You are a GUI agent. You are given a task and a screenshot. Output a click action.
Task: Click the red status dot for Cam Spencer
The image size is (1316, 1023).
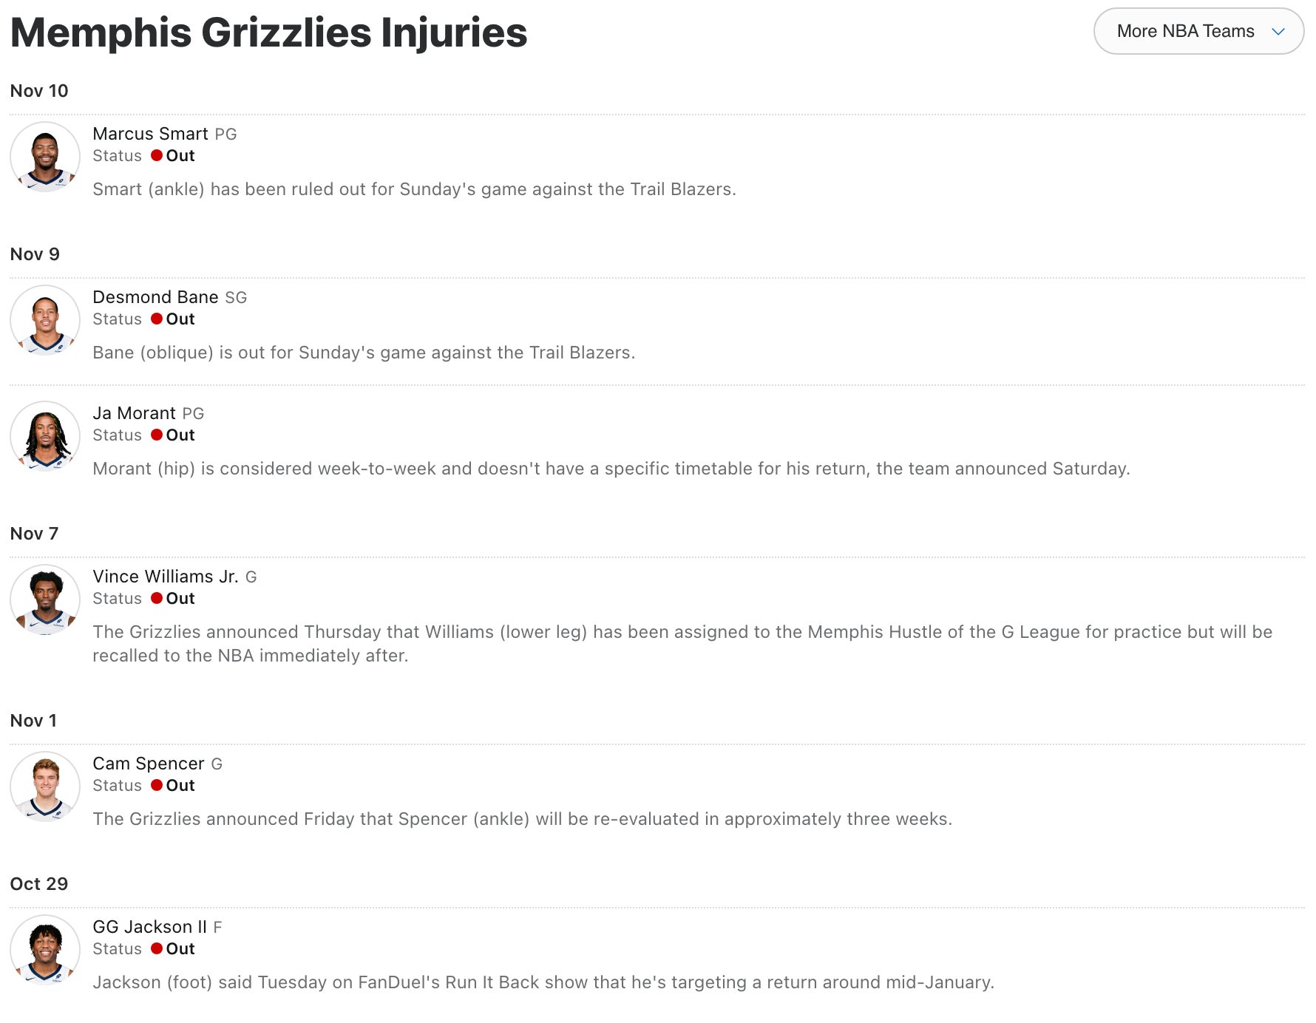157,786
